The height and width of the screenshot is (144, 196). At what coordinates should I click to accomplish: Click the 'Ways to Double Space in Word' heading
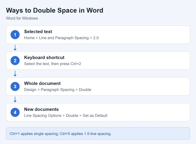tap(55, 10)
